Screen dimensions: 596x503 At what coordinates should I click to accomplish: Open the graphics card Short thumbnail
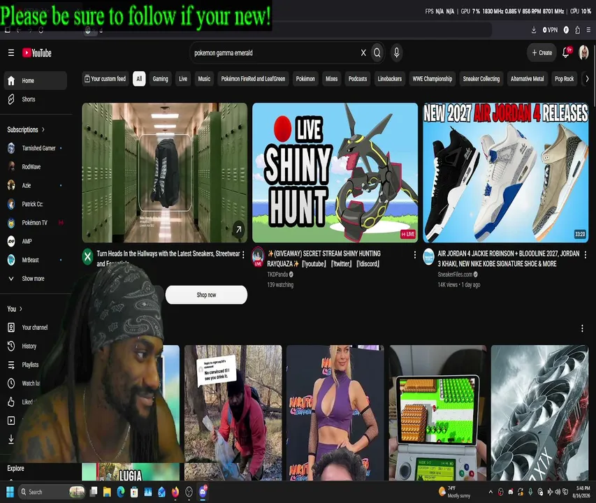click(539, 413)
